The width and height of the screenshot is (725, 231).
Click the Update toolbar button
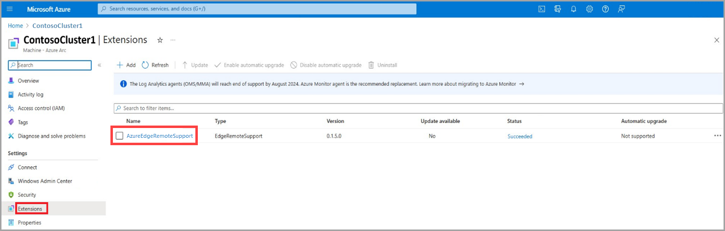click(x=195, y=65)
